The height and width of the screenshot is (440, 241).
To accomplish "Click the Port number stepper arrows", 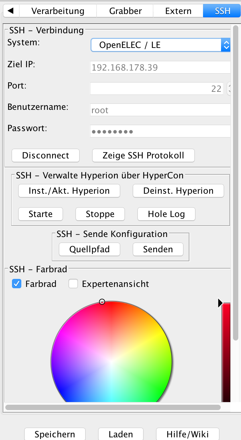I will (229, 89).
